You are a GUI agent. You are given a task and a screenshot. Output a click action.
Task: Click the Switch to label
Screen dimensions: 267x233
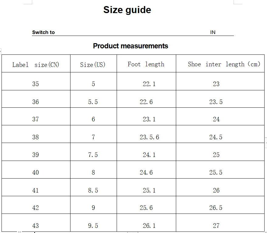43,32
